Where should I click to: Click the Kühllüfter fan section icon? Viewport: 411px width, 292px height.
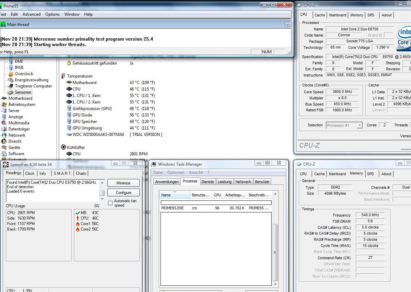pos(63,148)
